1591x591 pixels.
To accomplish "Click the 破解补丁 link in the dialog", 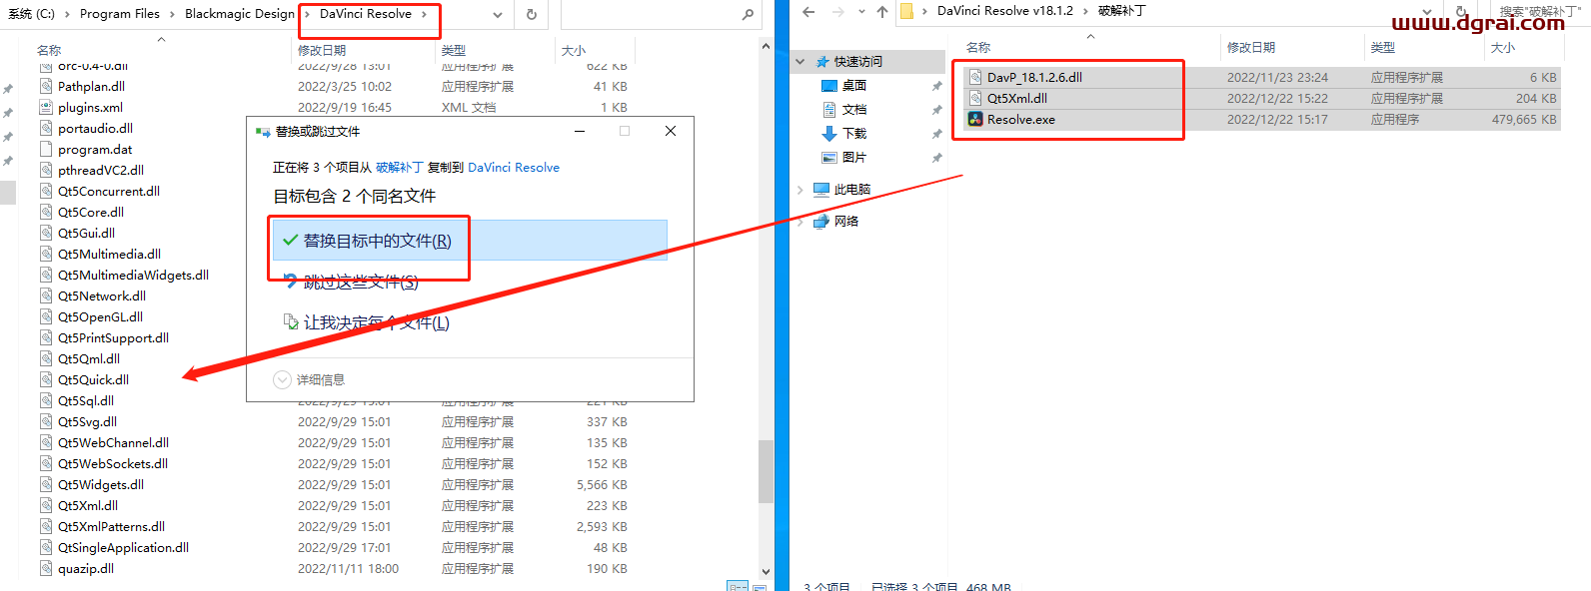I will coord(400,167).
